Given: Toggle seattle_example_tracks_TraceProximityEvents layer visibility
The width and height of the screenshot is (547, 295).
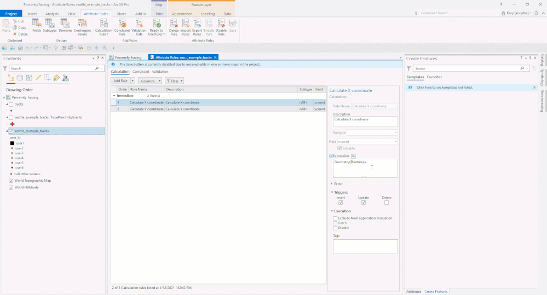Looking at the screenshot, I should pyautogui.click(x=11, y=118).
